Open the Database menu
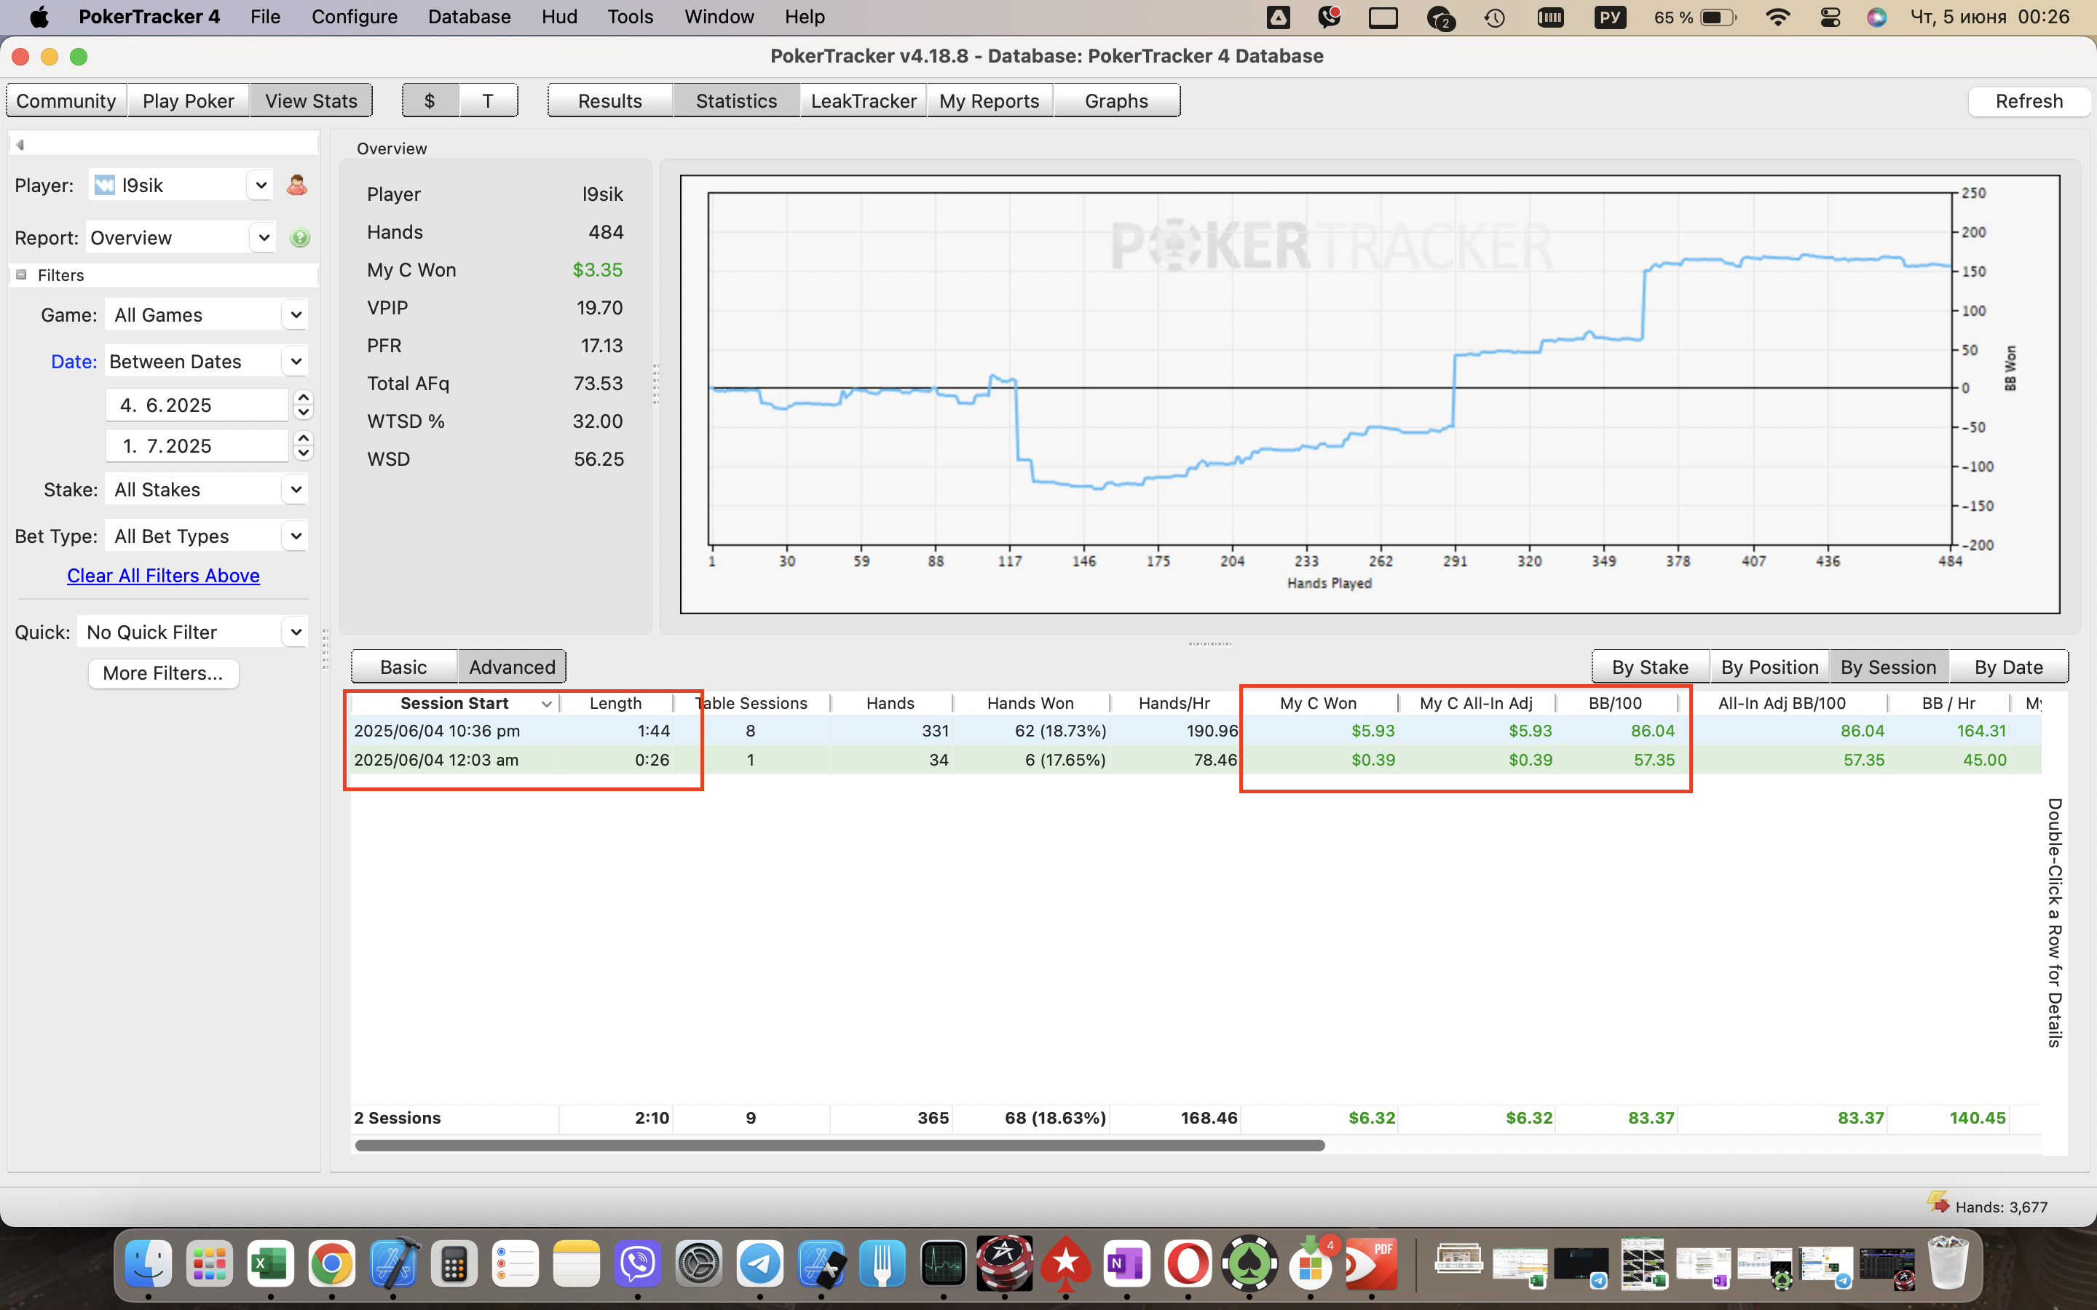This screenshot has height=1310, width=2097. point(469,17)
